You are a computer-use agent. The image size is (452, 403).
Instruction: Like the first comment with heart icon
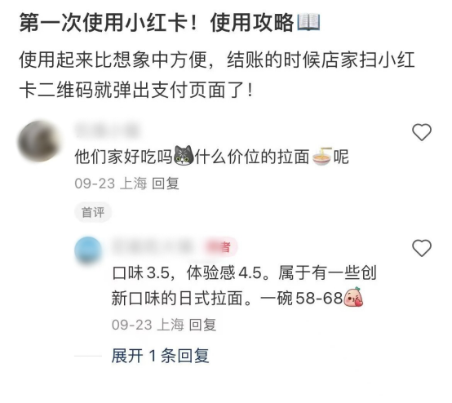point(422,132)
